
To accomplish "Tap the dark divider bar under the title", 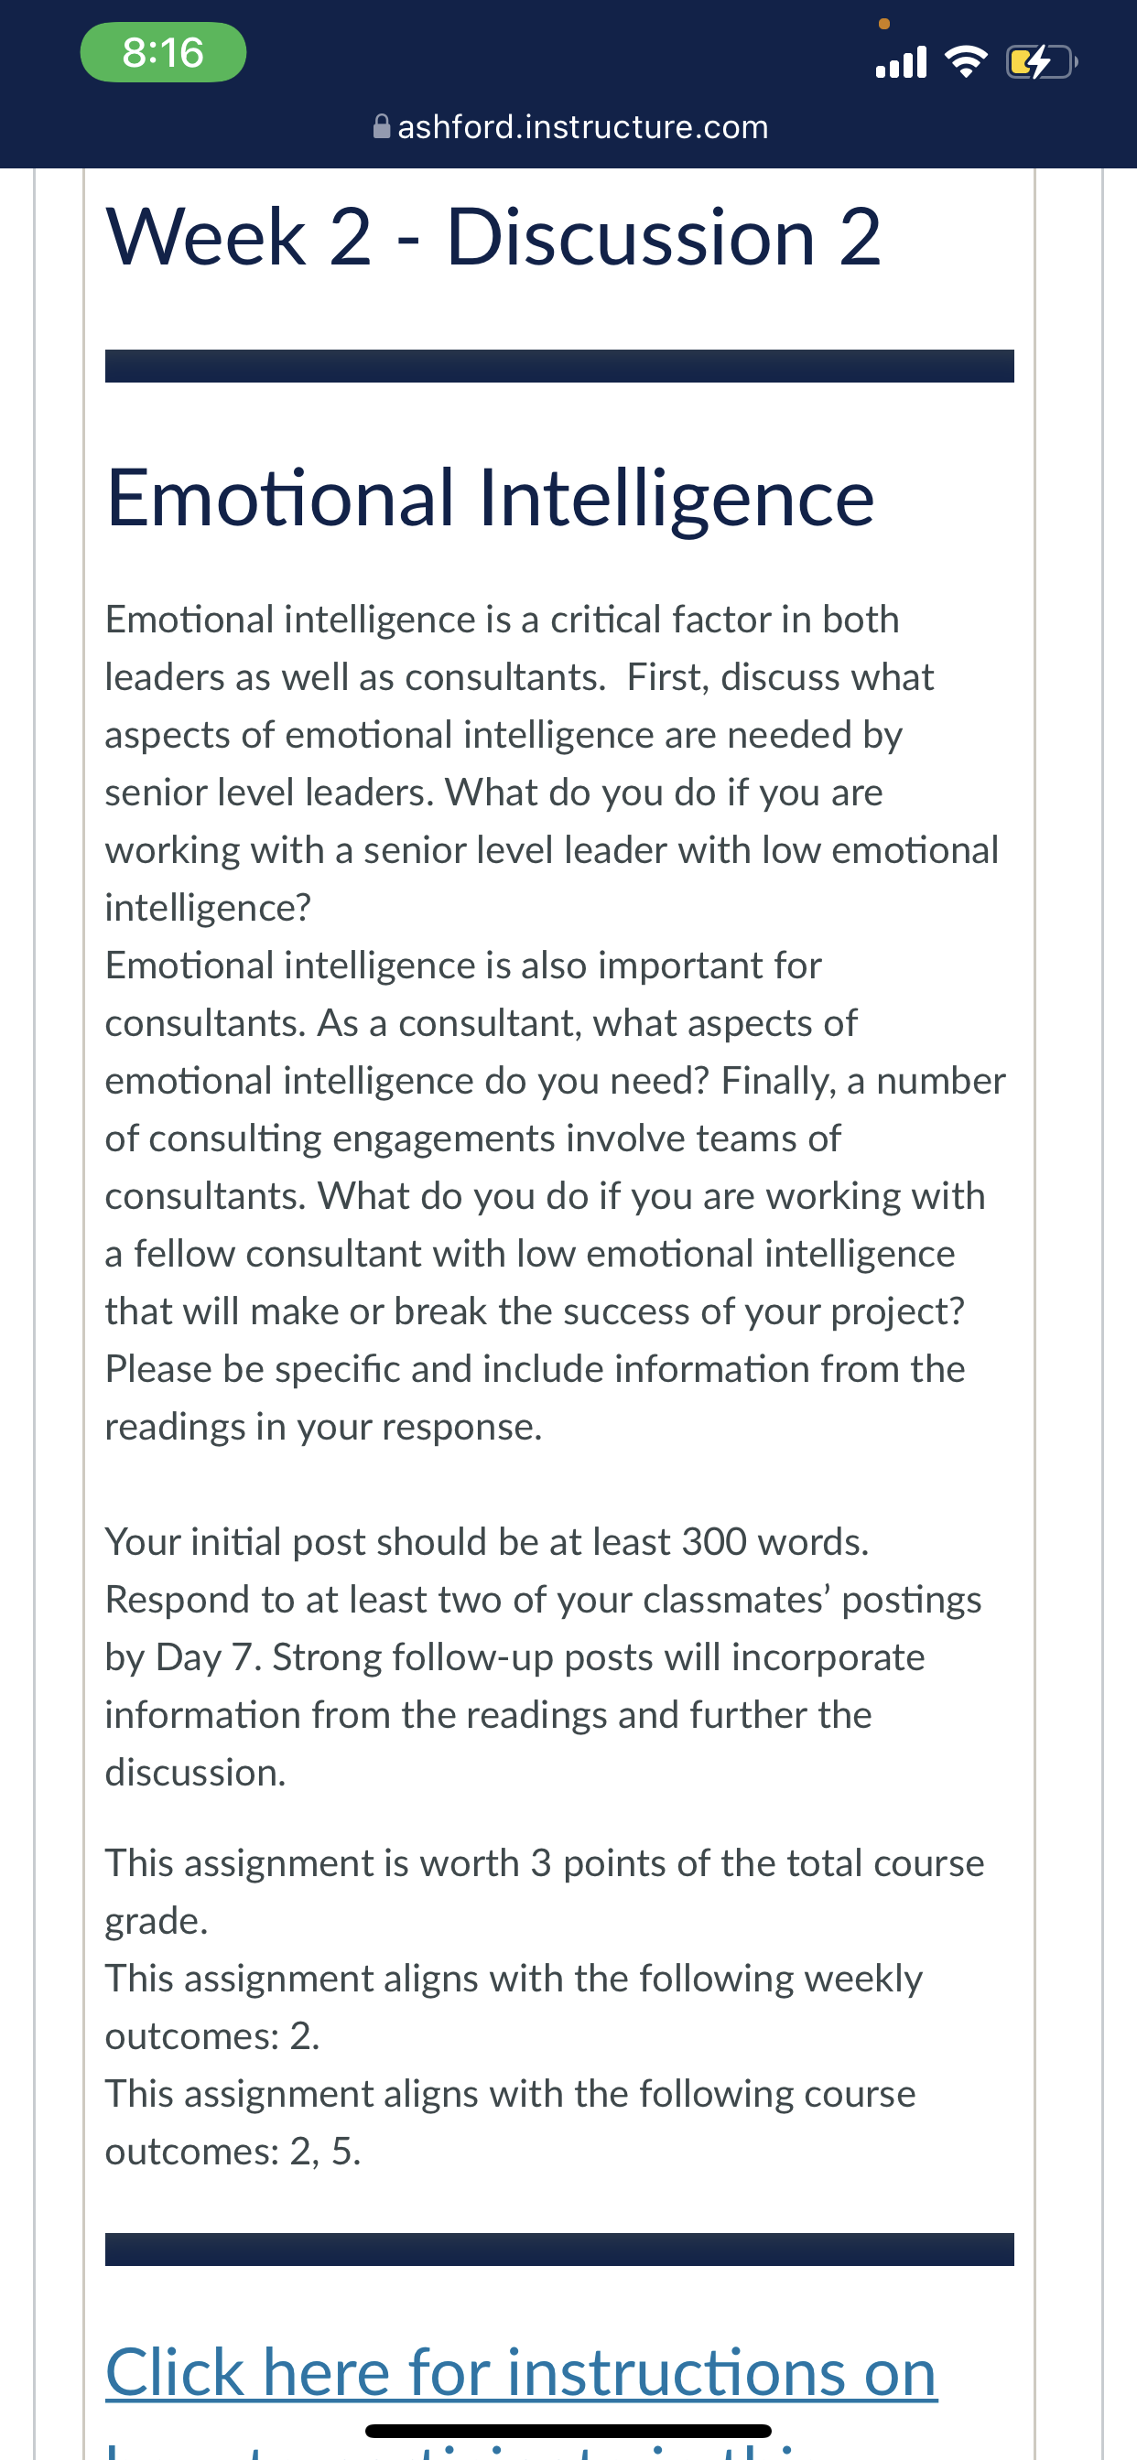I will (559, 366).
